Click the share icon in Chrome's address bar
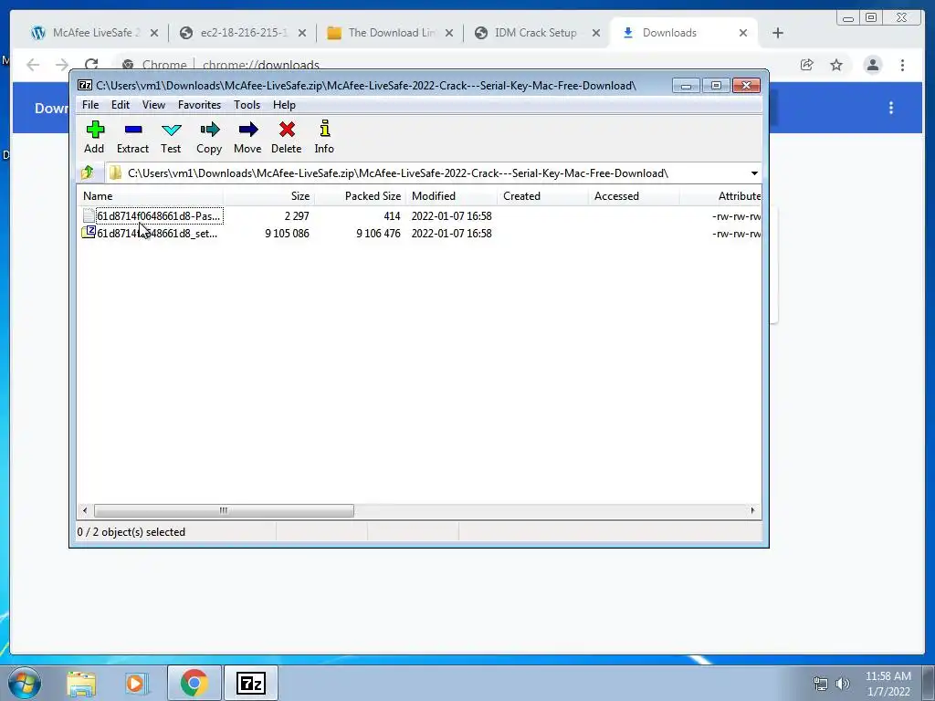 pos(807,65)
